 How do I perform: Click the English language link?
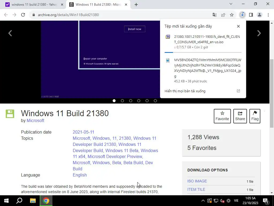pyautogui.click(x=80, y=175)
